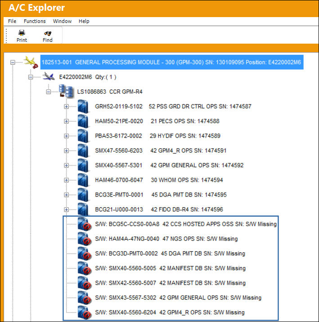The width and height of the screenshot is (319, 322).
Task: Click the blue module icon for PBA53-6172-0002
Action: [84, 136]
